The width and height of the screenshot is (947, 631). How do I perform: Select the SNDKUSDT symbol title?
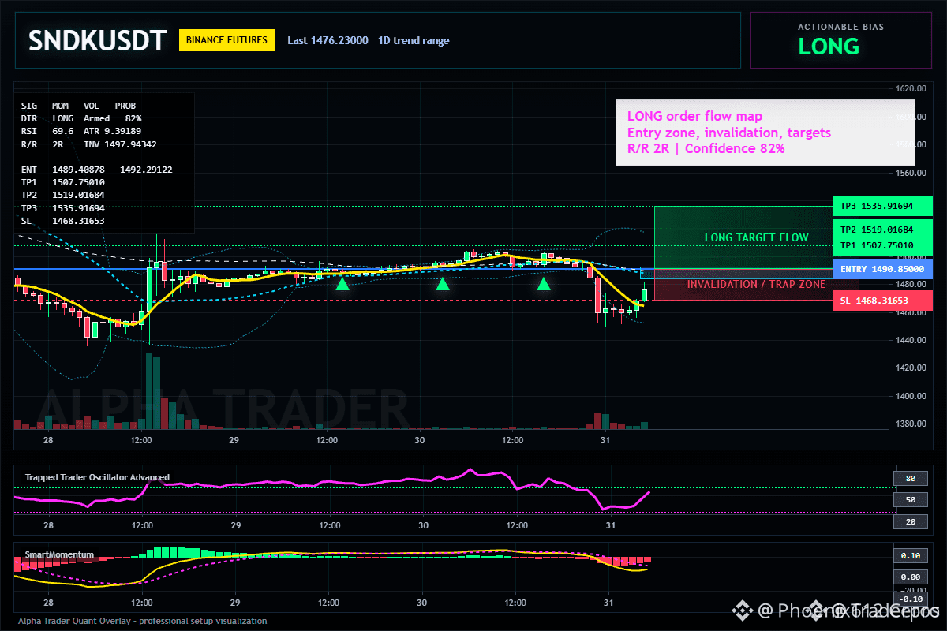(98, 40)
